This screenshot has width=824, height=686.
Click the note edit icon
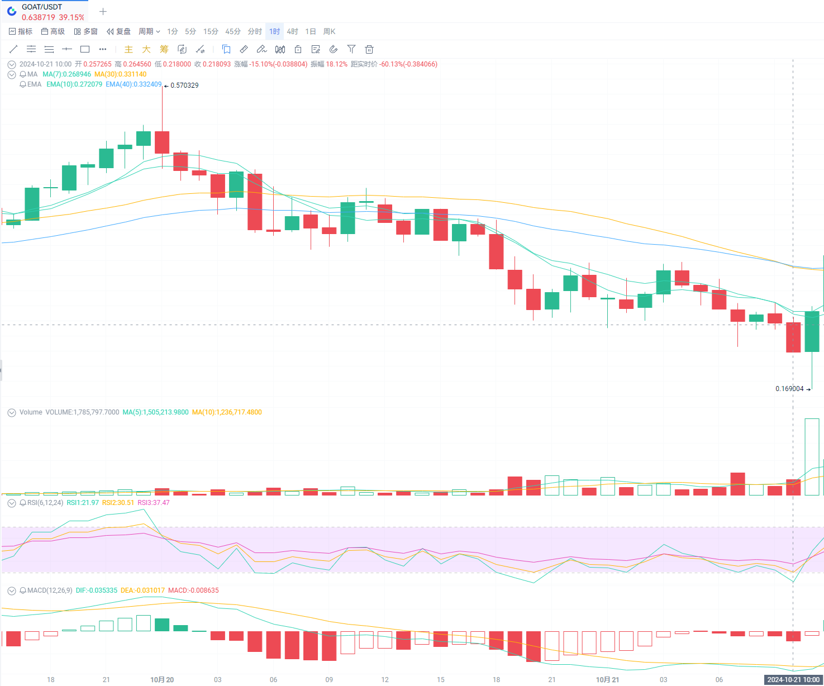[x=316, y=49]
